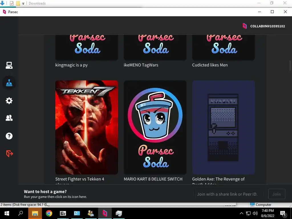The image size is (292, 219).
Task: Switch to Parsec taskbar icon
Action: click(x=105, y=213)
